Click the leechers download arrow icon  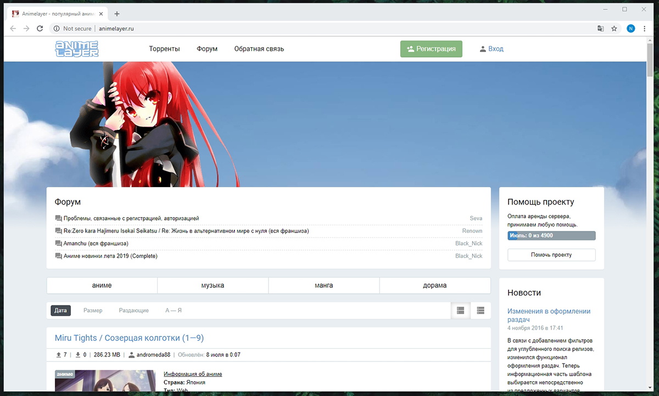(78, 355)
